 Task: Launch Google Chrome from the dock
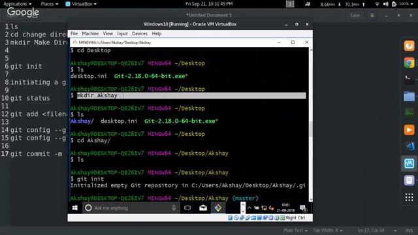(409, 63)
